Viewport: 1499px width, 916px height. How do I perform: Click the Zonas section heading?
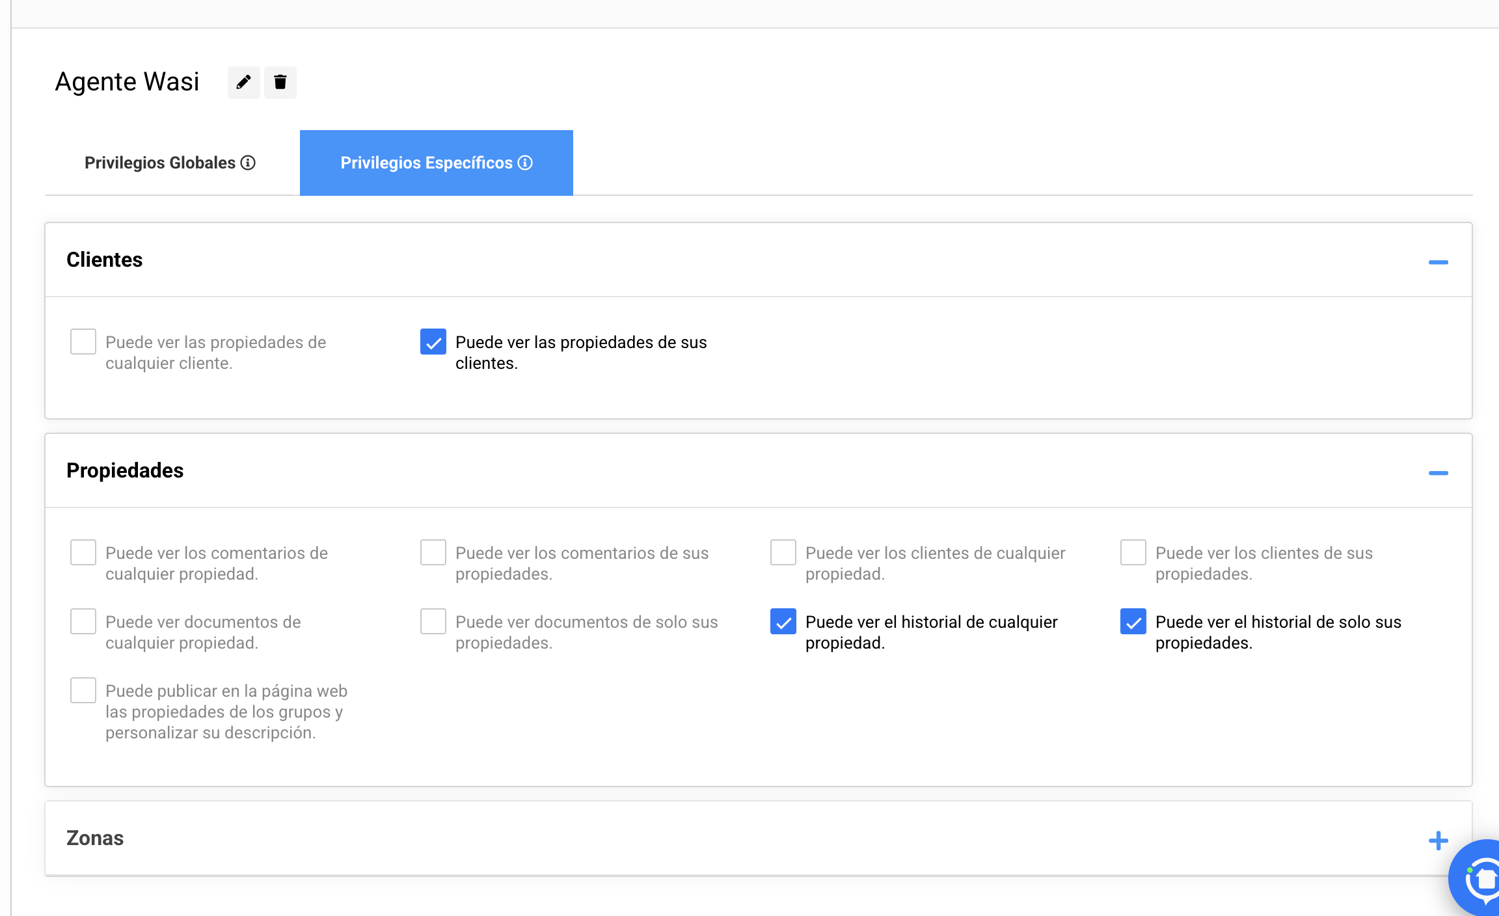tap(95, 838)
